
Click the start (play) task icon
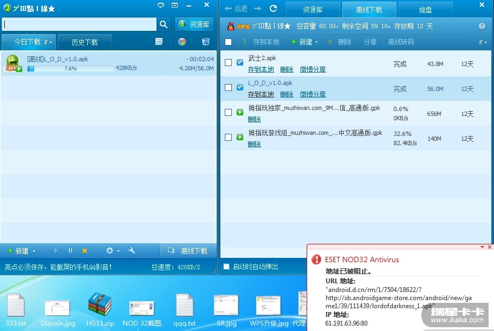click(56, 251)
